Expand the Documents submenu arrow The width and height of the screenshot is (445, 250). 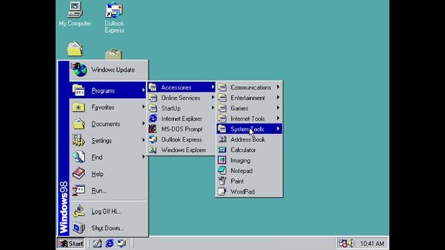[x=144, y=124]
